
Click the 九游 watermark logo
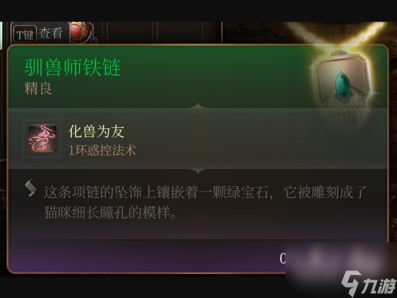point(368,284)
